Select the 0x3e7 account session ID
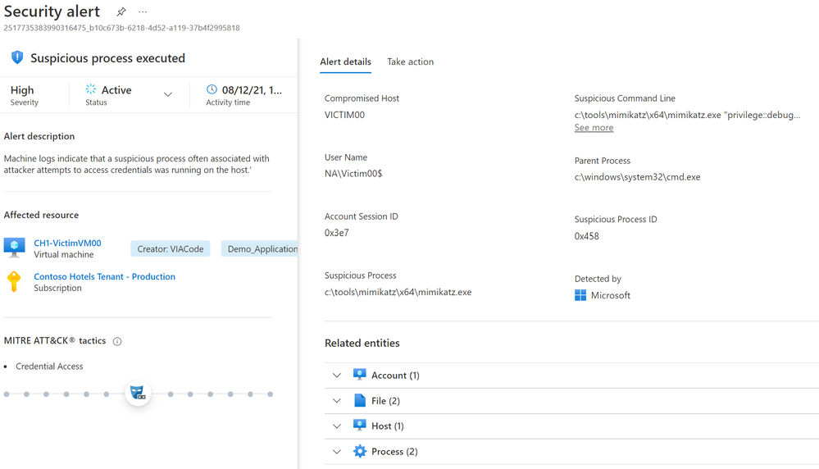The width and height of the screenshot is (819, 469). tap(336, 233)
